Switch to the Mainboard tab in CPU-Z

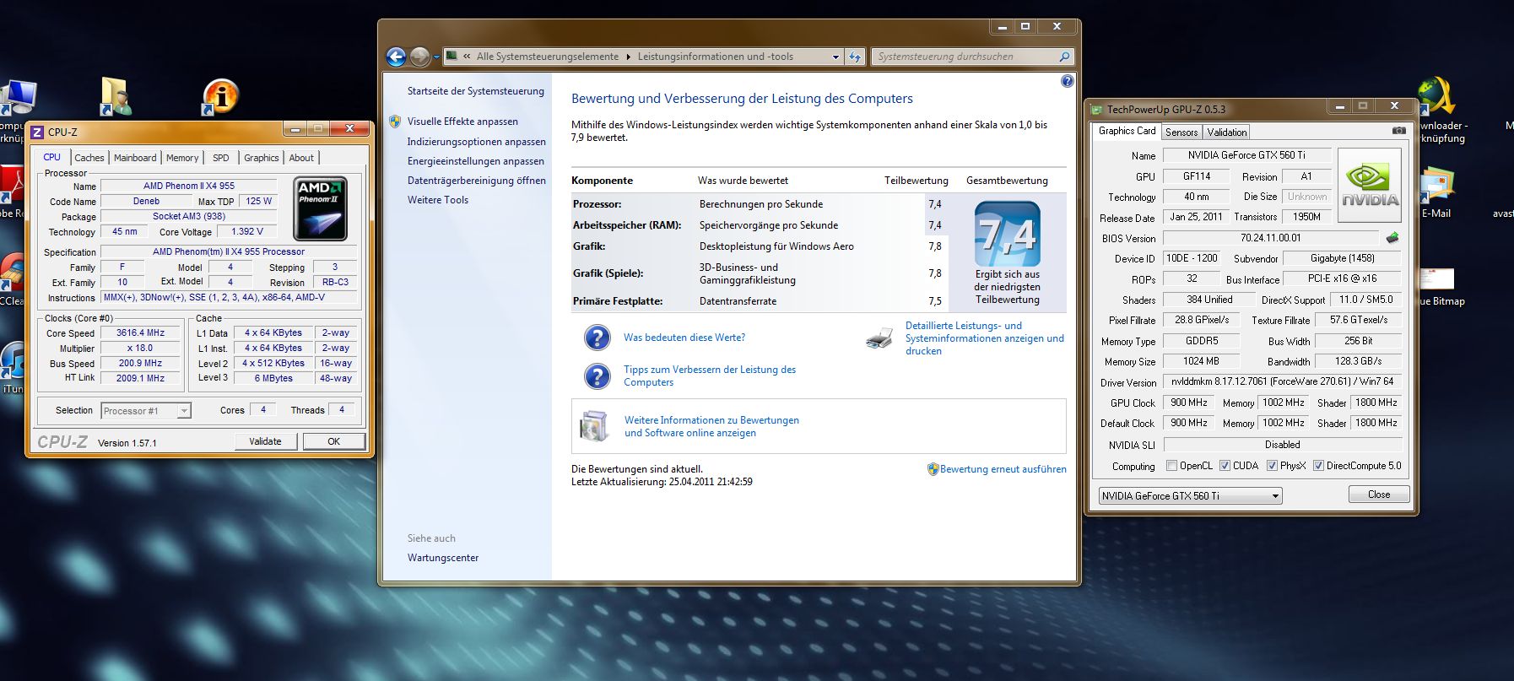coord(135,158)
